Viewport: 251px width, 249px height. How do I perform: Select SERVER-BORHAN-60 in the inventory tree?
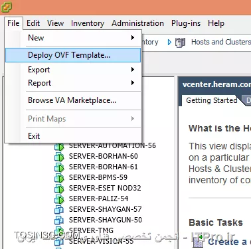103,156
